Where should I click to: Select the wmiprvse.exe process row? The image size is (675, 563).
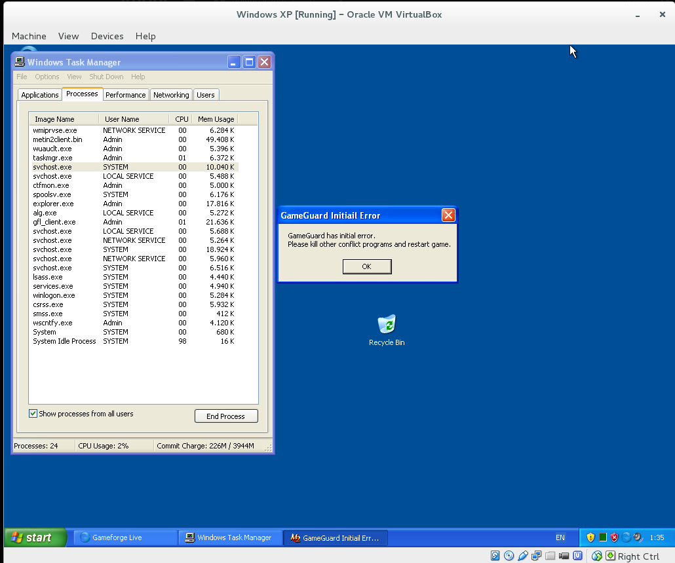pyautogui.click(x=134, y=130)
